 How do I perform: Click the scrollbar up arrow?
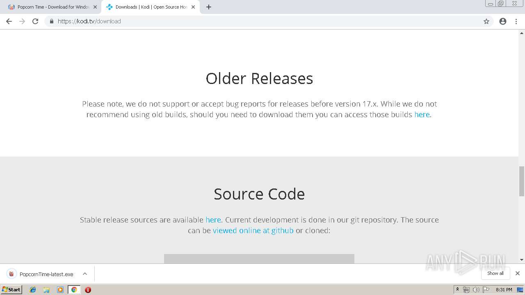pyautogui.click(x=522, y=33)
